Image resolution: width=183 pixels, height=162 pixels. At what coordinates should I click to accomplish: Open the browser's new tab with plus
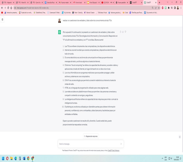(159, 3)
